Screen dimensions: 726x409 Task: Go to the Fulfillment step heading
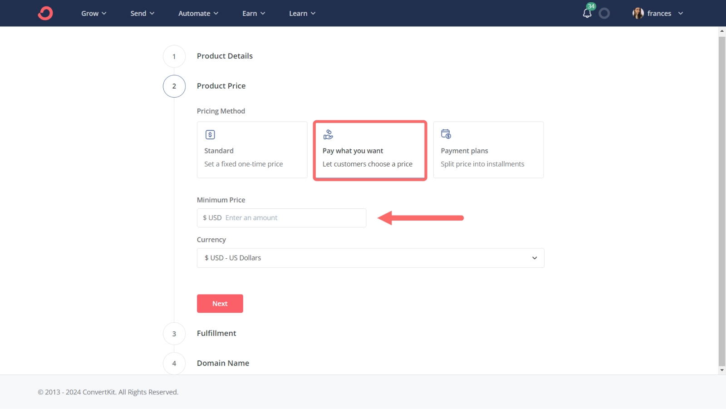click(x=216, y=333)
